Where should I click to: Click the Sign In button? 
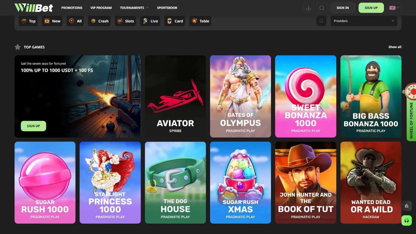342,8
